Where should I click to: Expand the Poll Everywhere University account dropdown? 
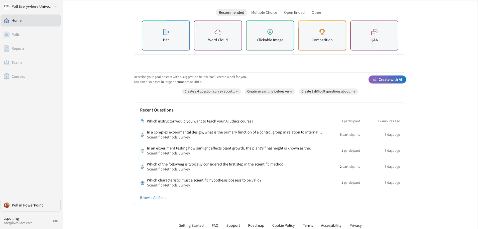(31, 6)
